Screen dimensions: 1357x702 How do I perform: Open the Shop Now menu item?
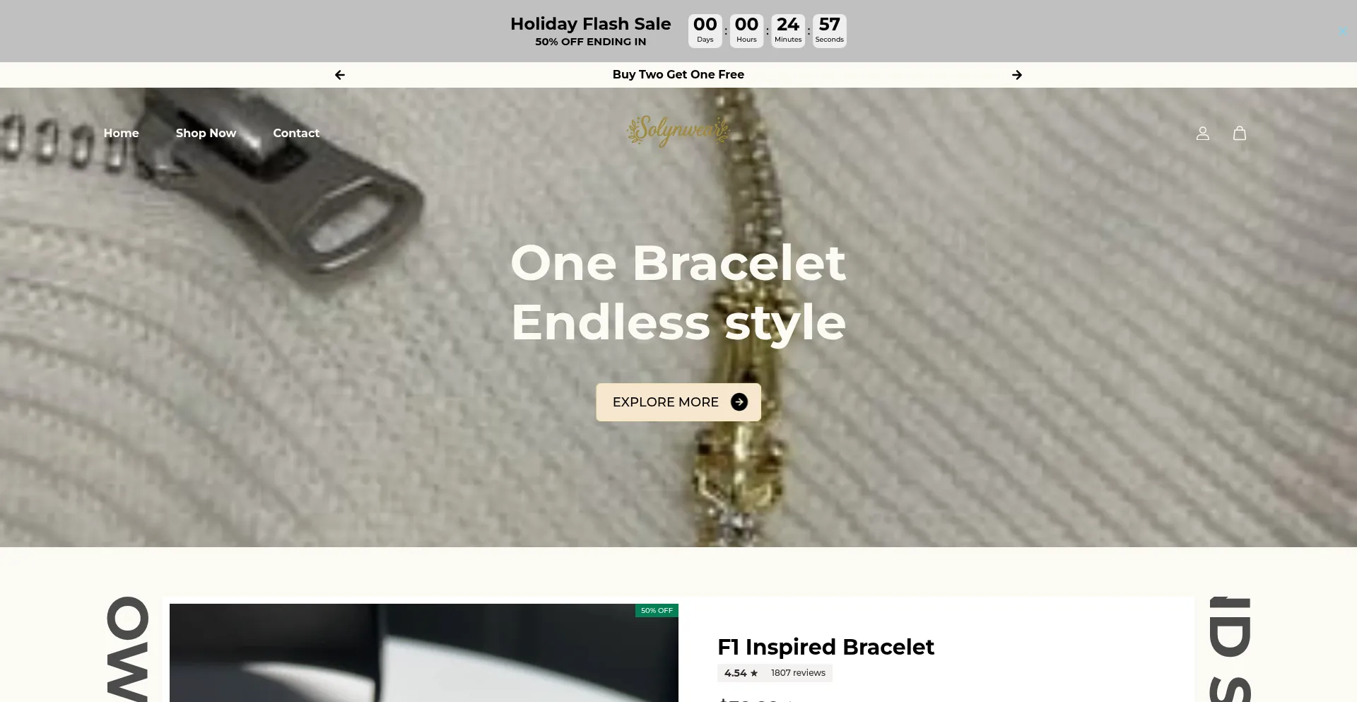click(x=206, y=133)
